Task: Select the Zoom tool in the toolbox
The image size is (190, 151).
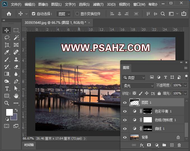Action: (7, 103)
